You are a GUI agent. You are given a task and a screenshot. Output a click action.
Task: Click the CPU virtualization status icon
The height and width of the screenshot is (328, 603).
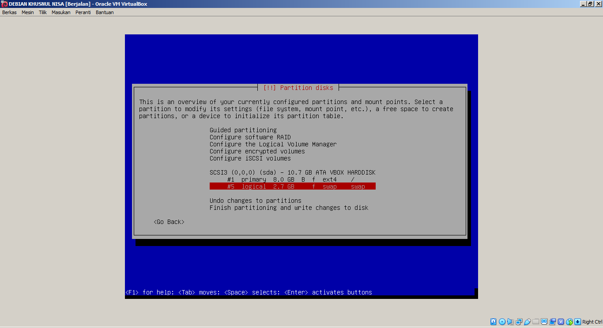point(561,322)
